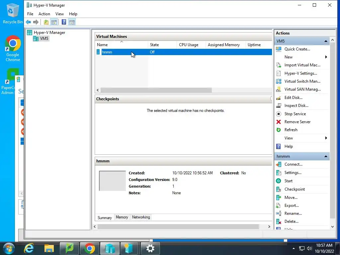340x255 pixels.
Task: Open the Recycle Bin desktop icon
Action: (x=12, y=13)
